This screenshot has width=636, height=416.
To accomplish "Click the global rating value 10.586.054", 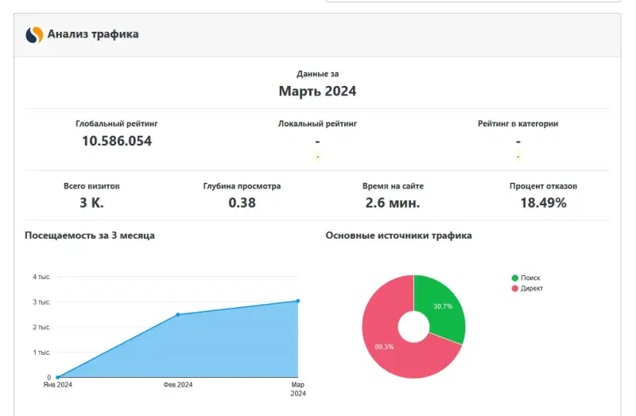I will click(117, 141).
